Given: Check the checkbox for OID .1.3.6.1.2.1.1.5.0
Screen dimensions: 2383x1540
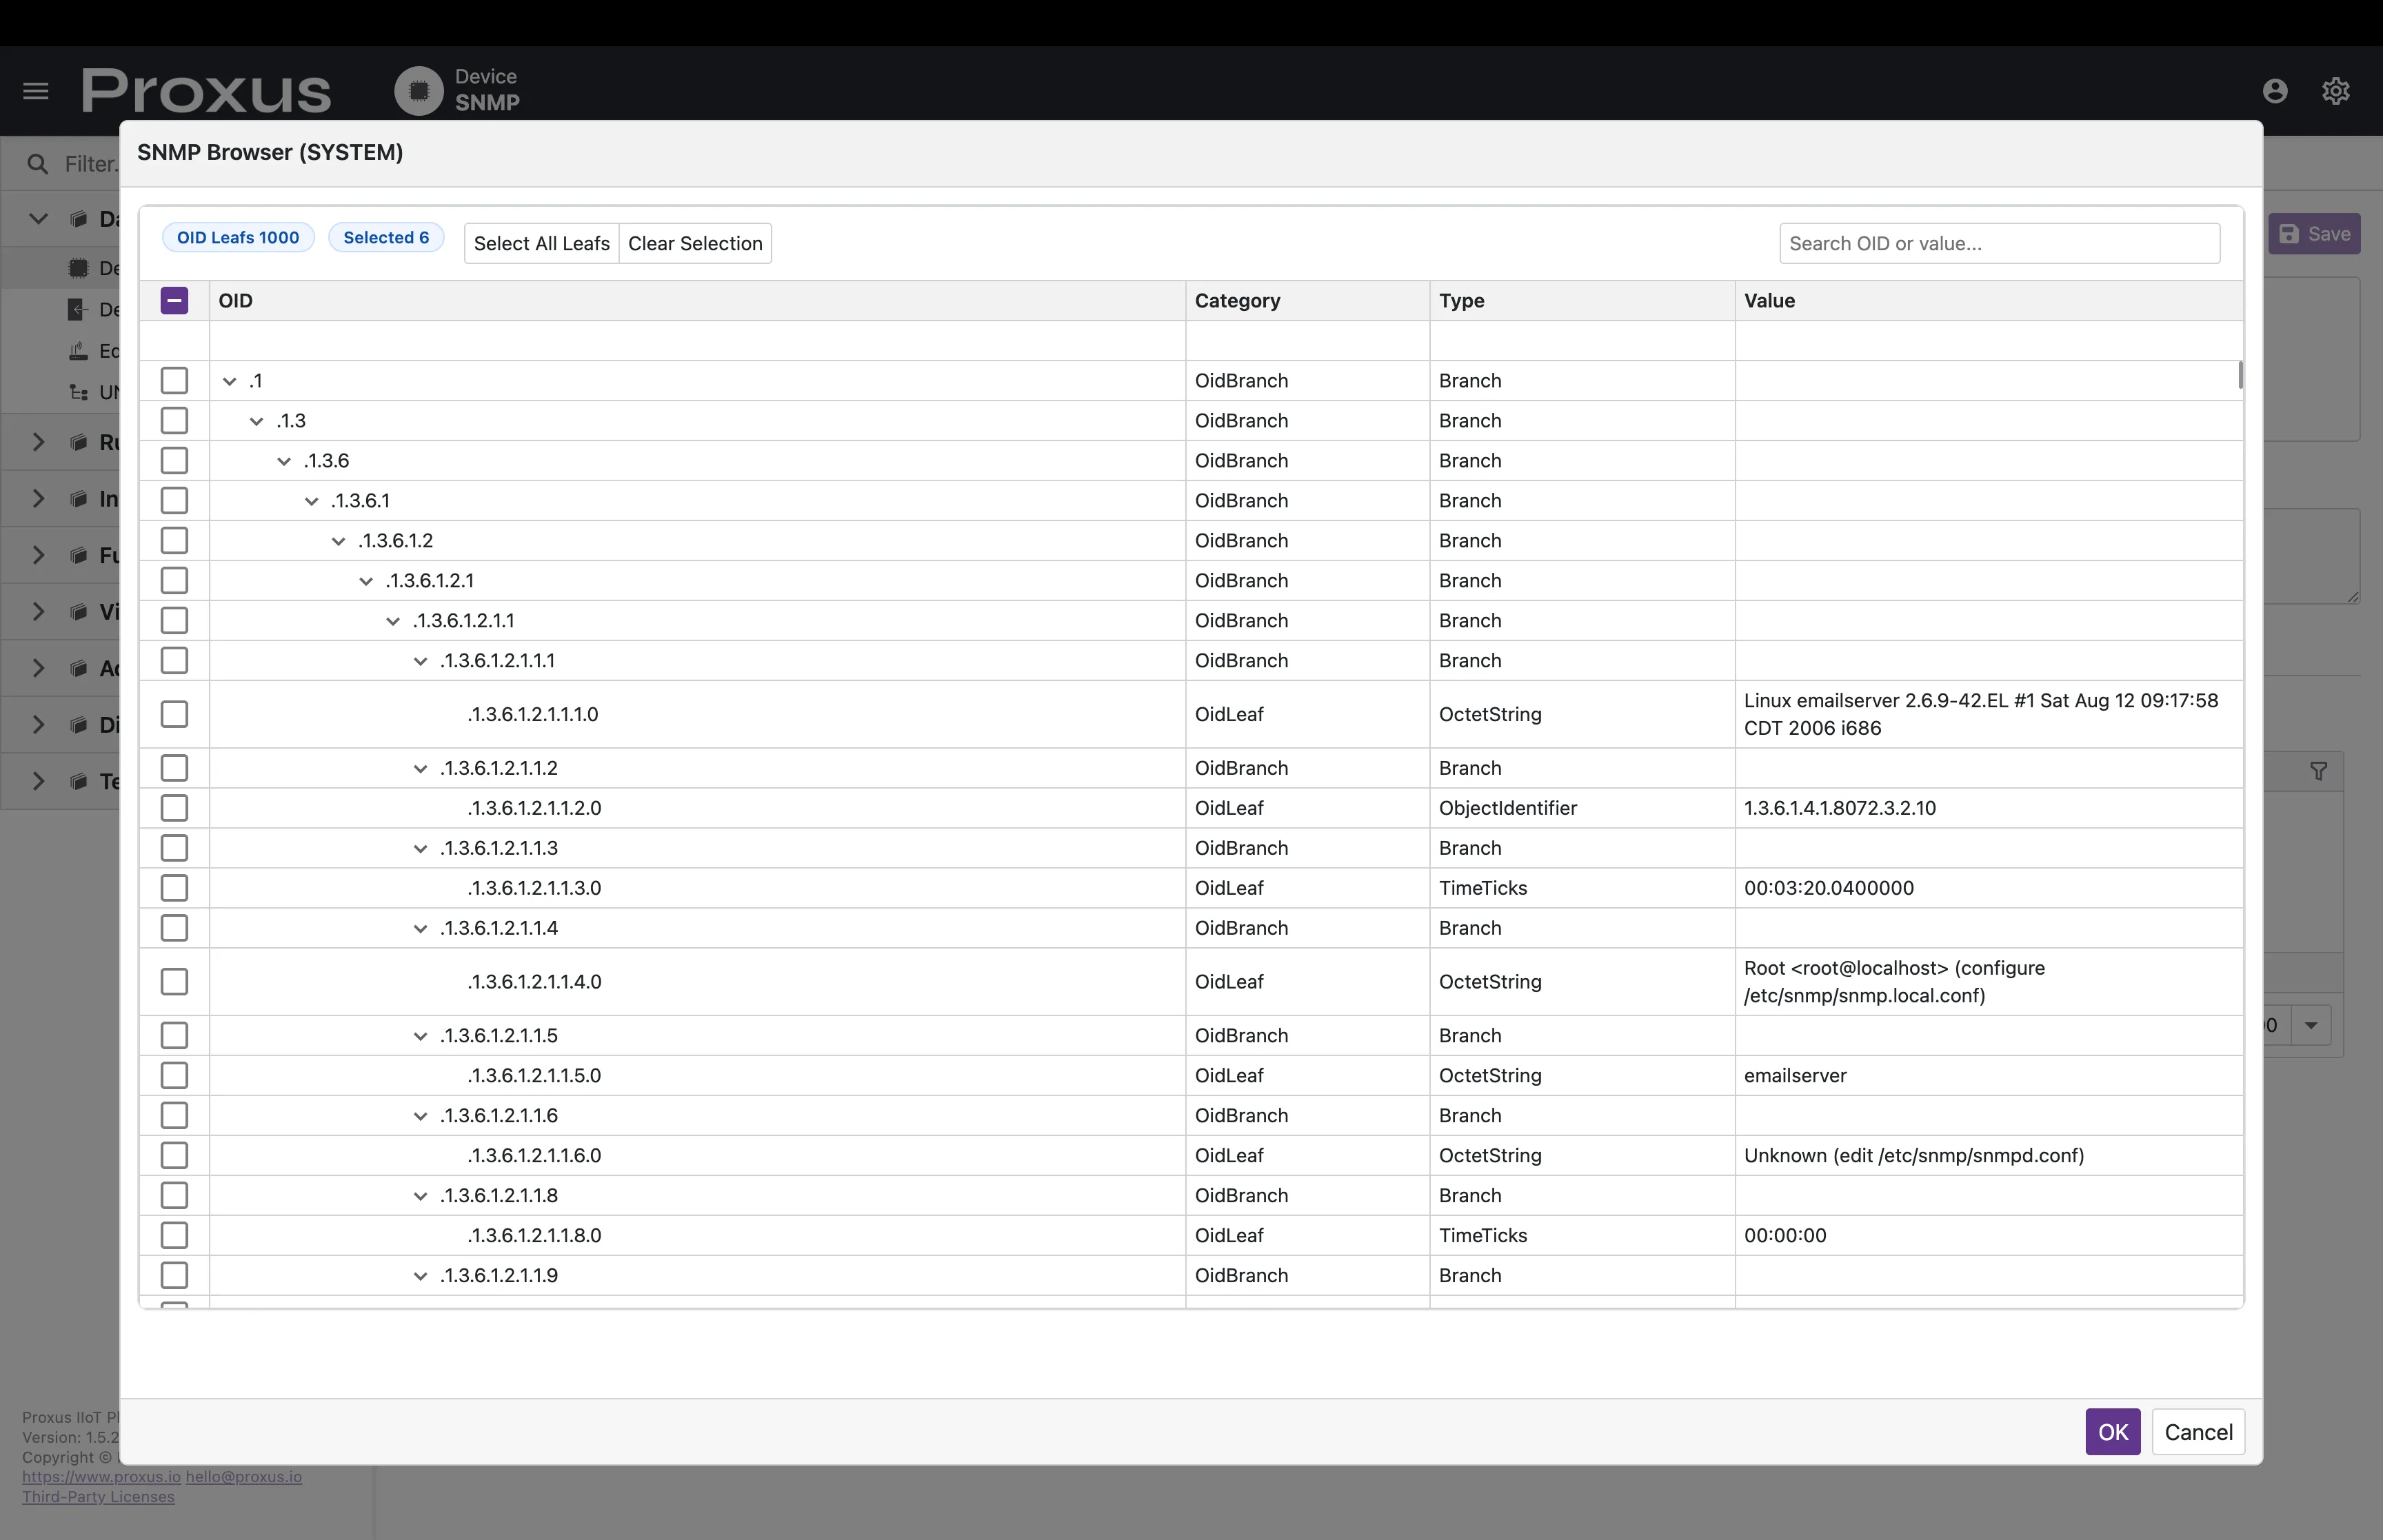Looking at the screenshot, I should click(174, 1075).
